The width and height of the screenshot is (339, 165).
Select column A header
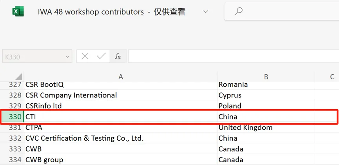[121, 77]
